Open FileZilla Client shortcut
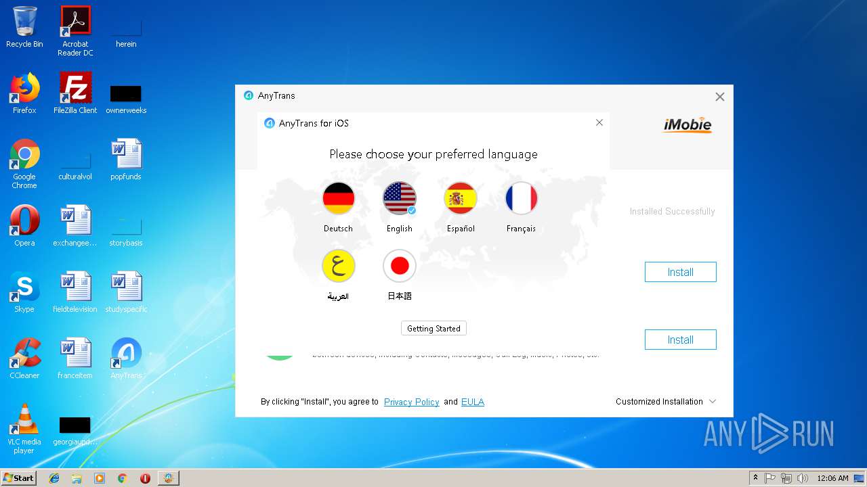 (75, 93)
